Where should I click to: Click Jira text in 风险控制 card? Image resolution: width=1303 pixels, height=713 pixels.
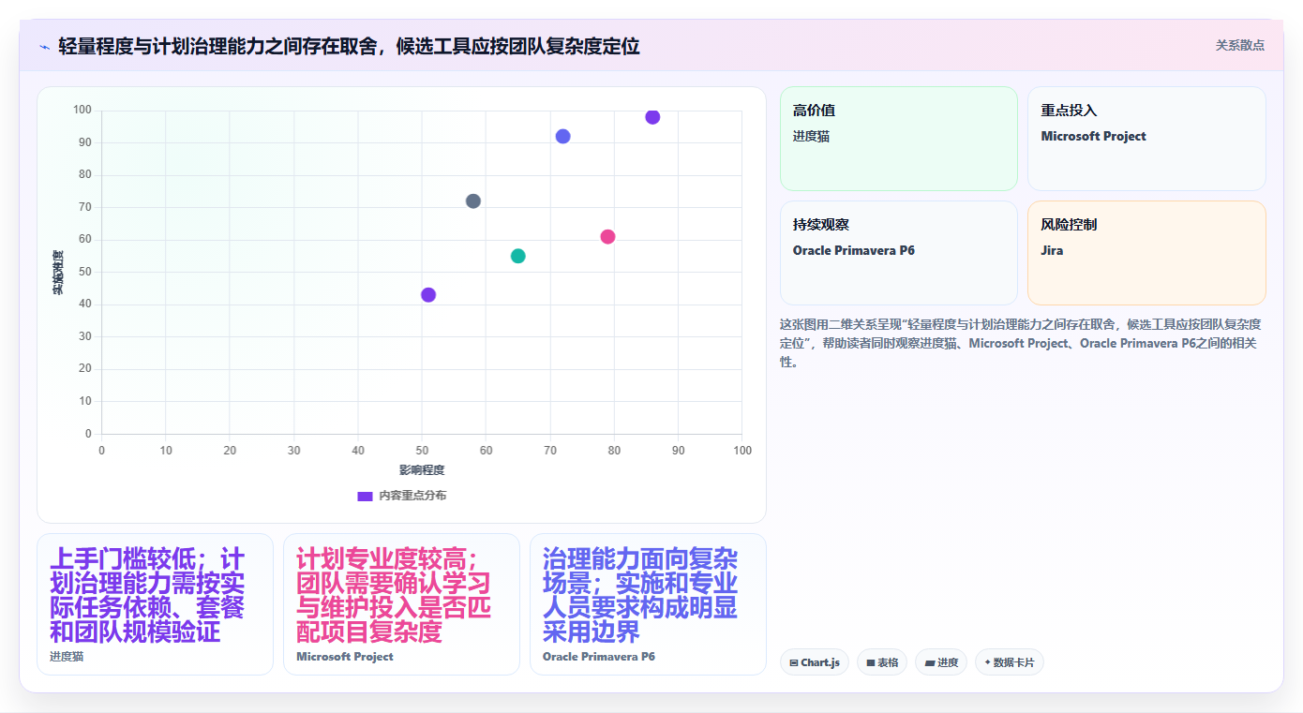tap(1052, 250)
